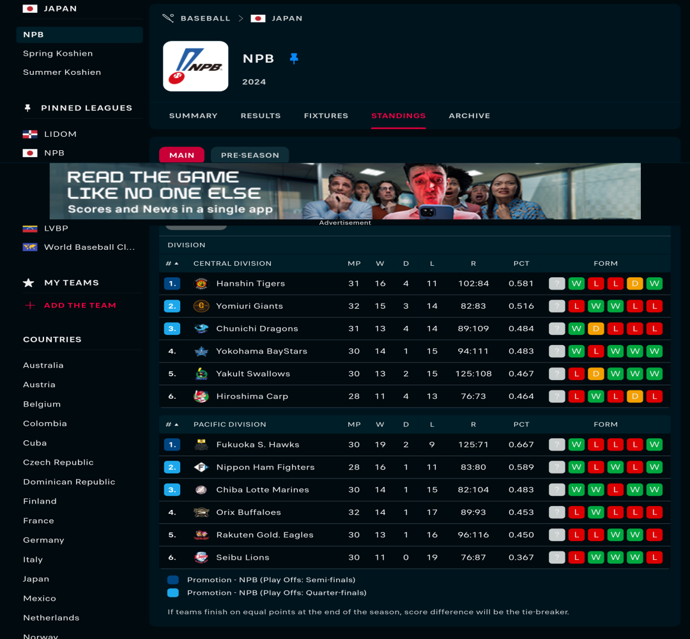Screen dimensions: 690x639
Task: Unpin NPB league with blue pin icon
Action: click(x=294, y=58)
